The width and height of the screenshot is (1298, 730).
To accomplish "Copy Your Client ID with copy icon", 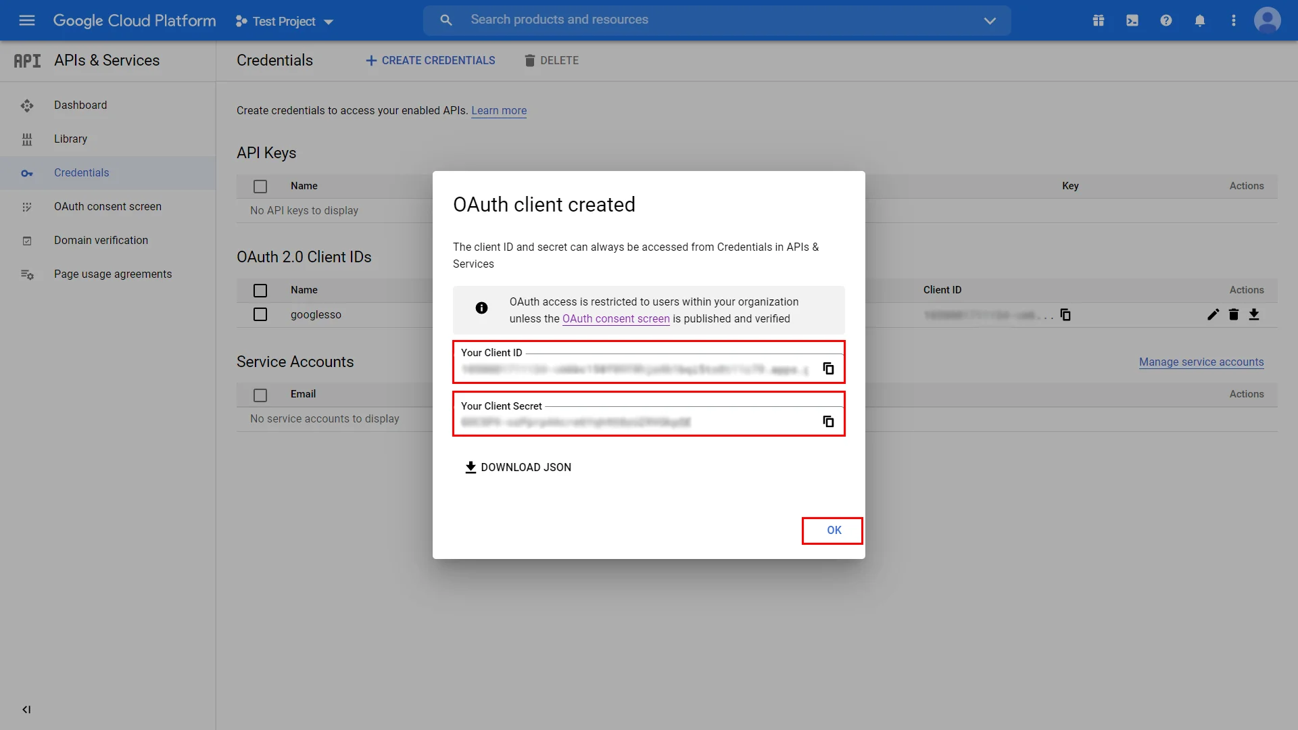I will tap(828, 368).
